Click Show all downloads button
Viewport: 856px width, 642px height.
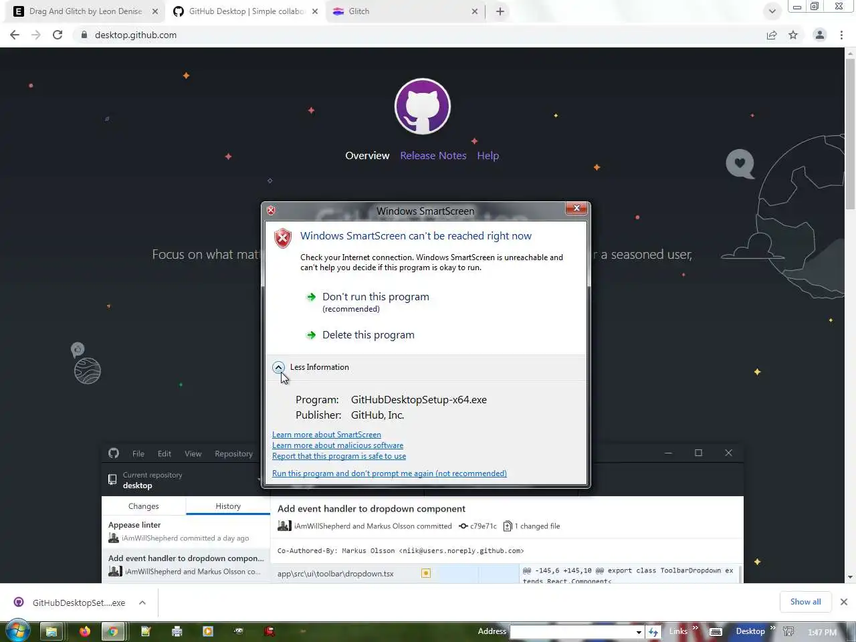pos(805,602)
